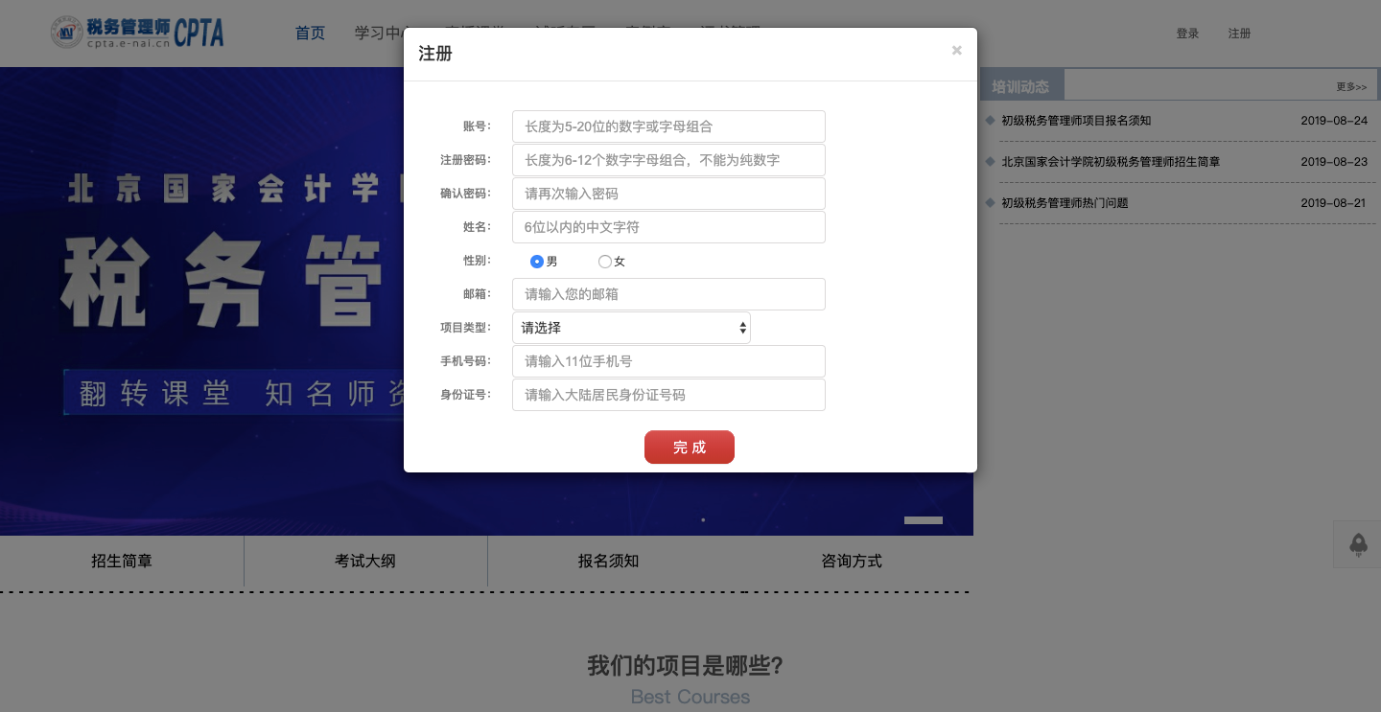Click the CPTA 税务管理师 logo
This screenshot has height=712, width=1381.
click(137, 32)
